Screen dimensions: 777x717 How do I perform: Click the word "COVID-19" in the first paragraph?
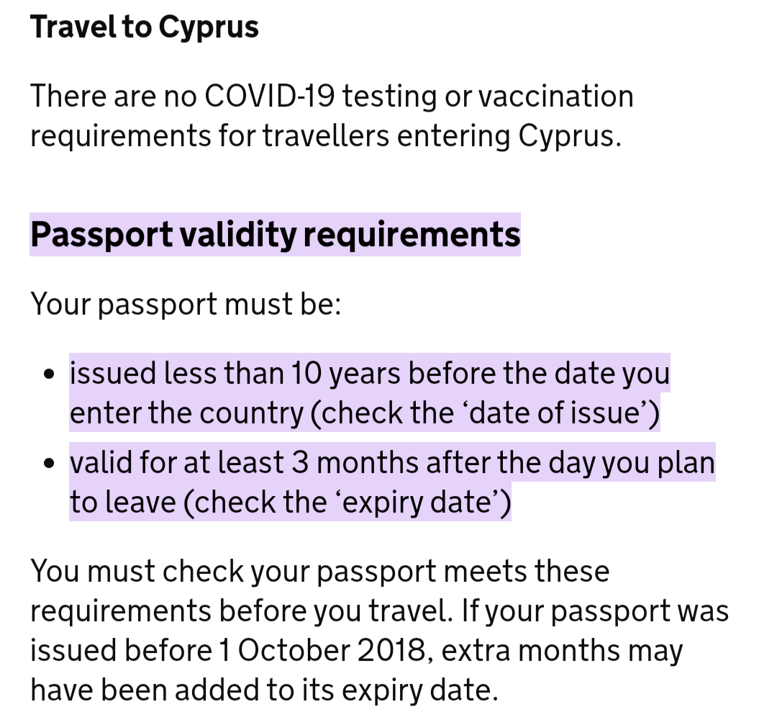pos(269,96)
